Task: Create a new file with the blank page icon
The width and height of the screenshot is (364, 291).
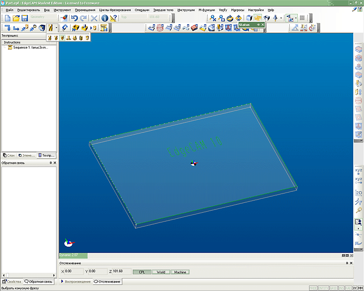Action: pyautogui.click(x=7, y=18)
